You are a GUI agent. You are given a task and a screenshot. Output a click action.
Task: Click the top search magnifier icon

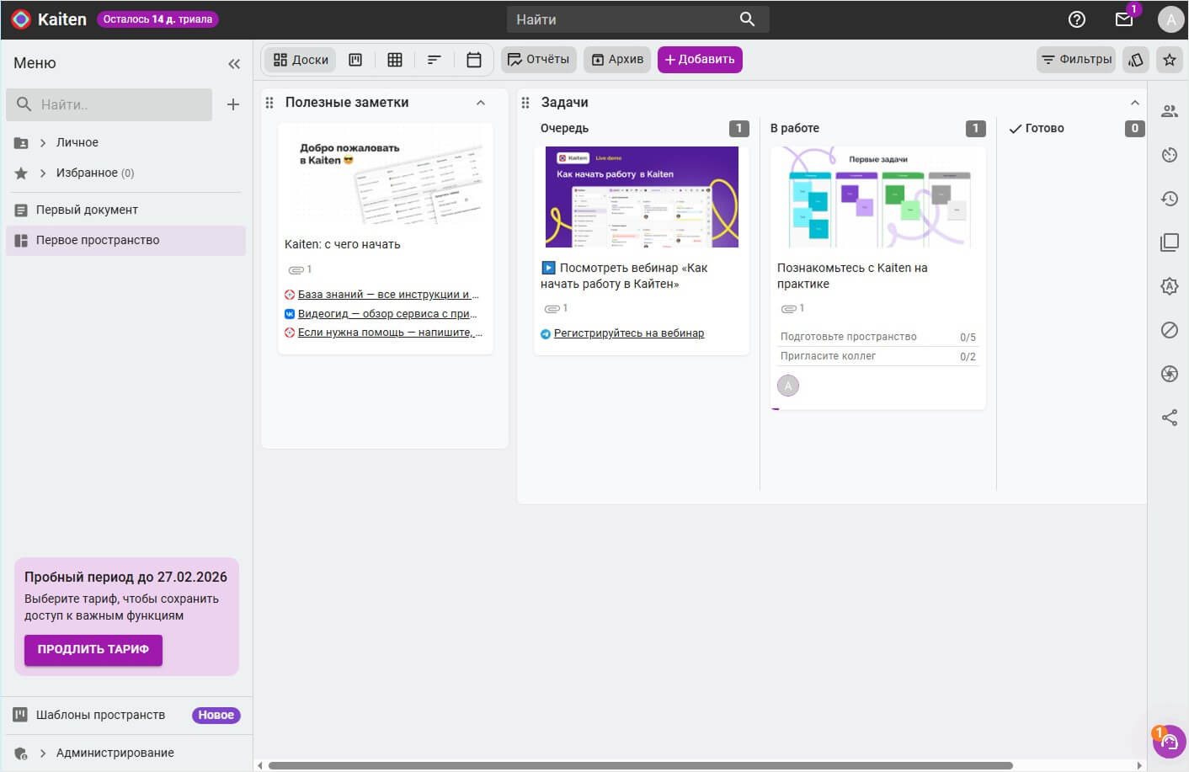pos(747,19)
